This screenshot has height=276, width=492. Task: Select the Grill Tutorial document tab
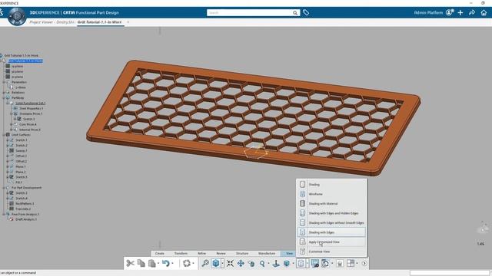[99, 22]
